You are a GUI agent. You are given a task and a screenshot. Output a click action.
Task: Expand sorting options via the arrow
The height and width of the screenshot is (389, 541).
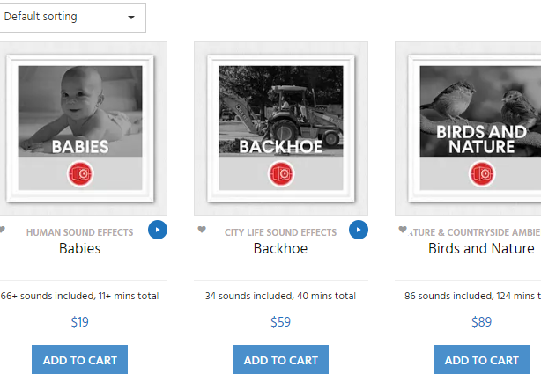tap(131, 18)
